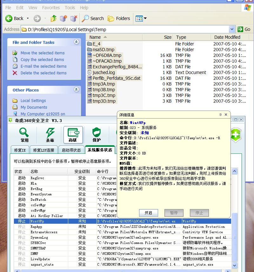Open My Documents in Other Places
Image resolution: width=254 pixels, height=272 pixels.
pyautogui.click(x=34, y=107)
